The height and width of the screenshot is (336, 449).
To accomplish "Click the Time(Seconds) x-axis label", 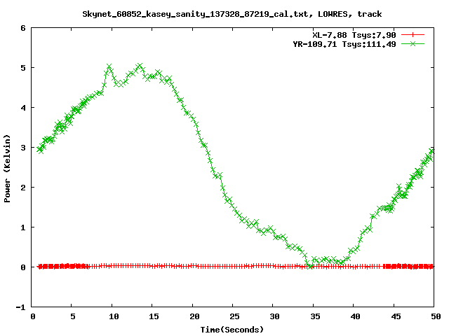I will pos(232,330).
